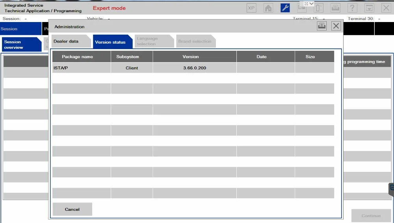Click the Continue button in main window
Viewport: 394px width, 223px height.
pyautogui.click(x=371, y=216)
